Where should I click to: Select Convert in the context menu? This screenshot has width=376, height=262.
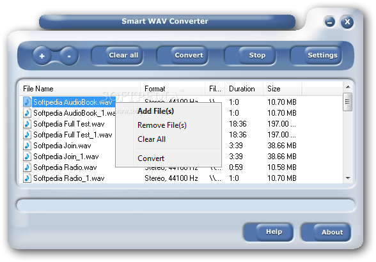coord(168,158)
